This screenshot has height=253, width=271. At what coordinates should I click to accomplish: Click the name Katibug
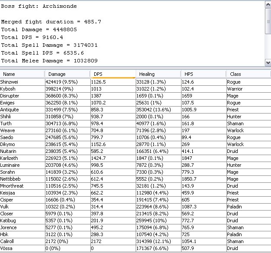(x=8, y=221)
